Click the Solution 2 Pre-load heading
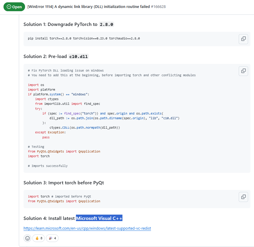 coord(56,57)
